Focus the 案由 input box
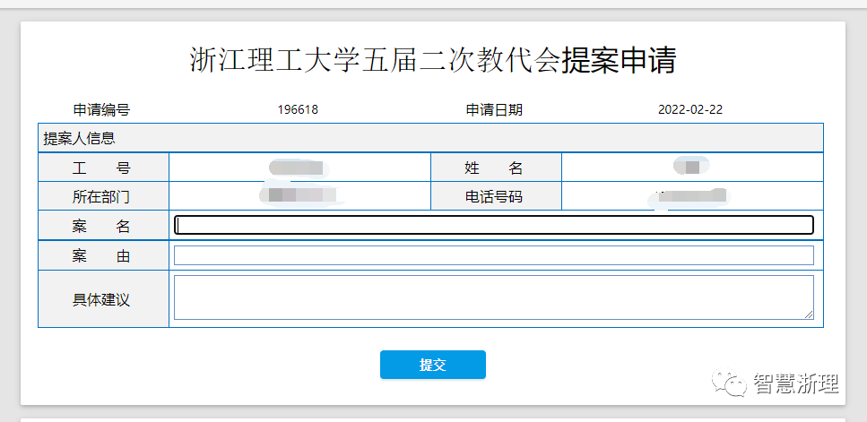This screenshot has height=422, width=867. (493, 255)
